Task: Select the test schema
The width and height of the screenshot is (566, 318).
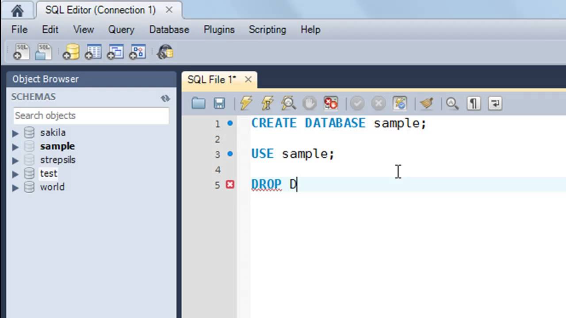Action: point(49,174)
